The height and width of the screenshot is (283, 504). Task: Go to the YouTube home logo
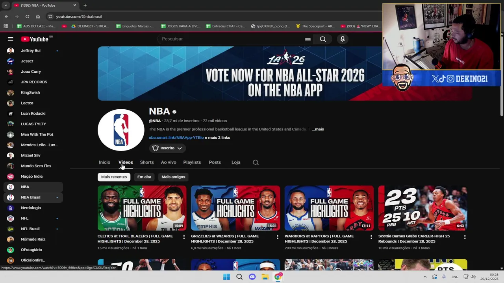pos(35,39)
